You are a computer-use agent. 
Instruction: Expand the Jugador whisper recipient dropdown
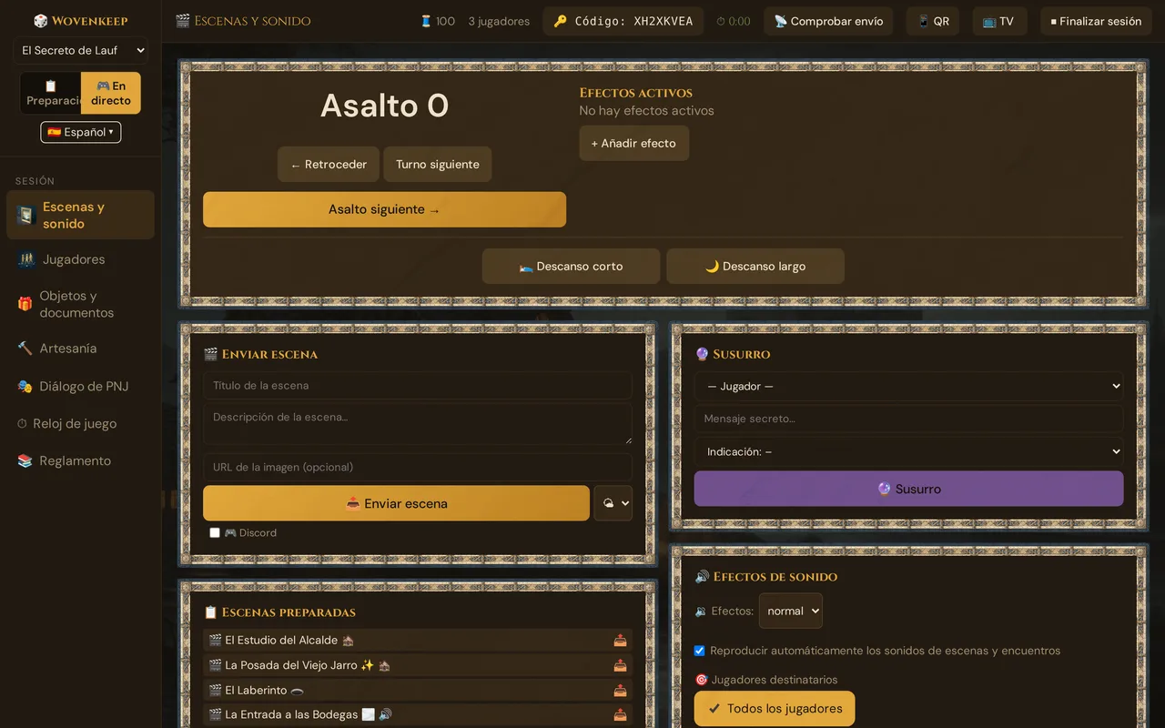click(908, 386)
